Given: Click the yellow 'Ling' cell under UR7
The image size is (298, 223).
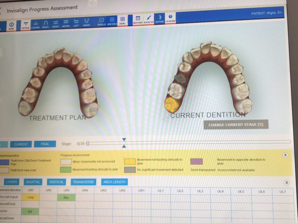Looking at the screenshot, I should click(30, 197).
